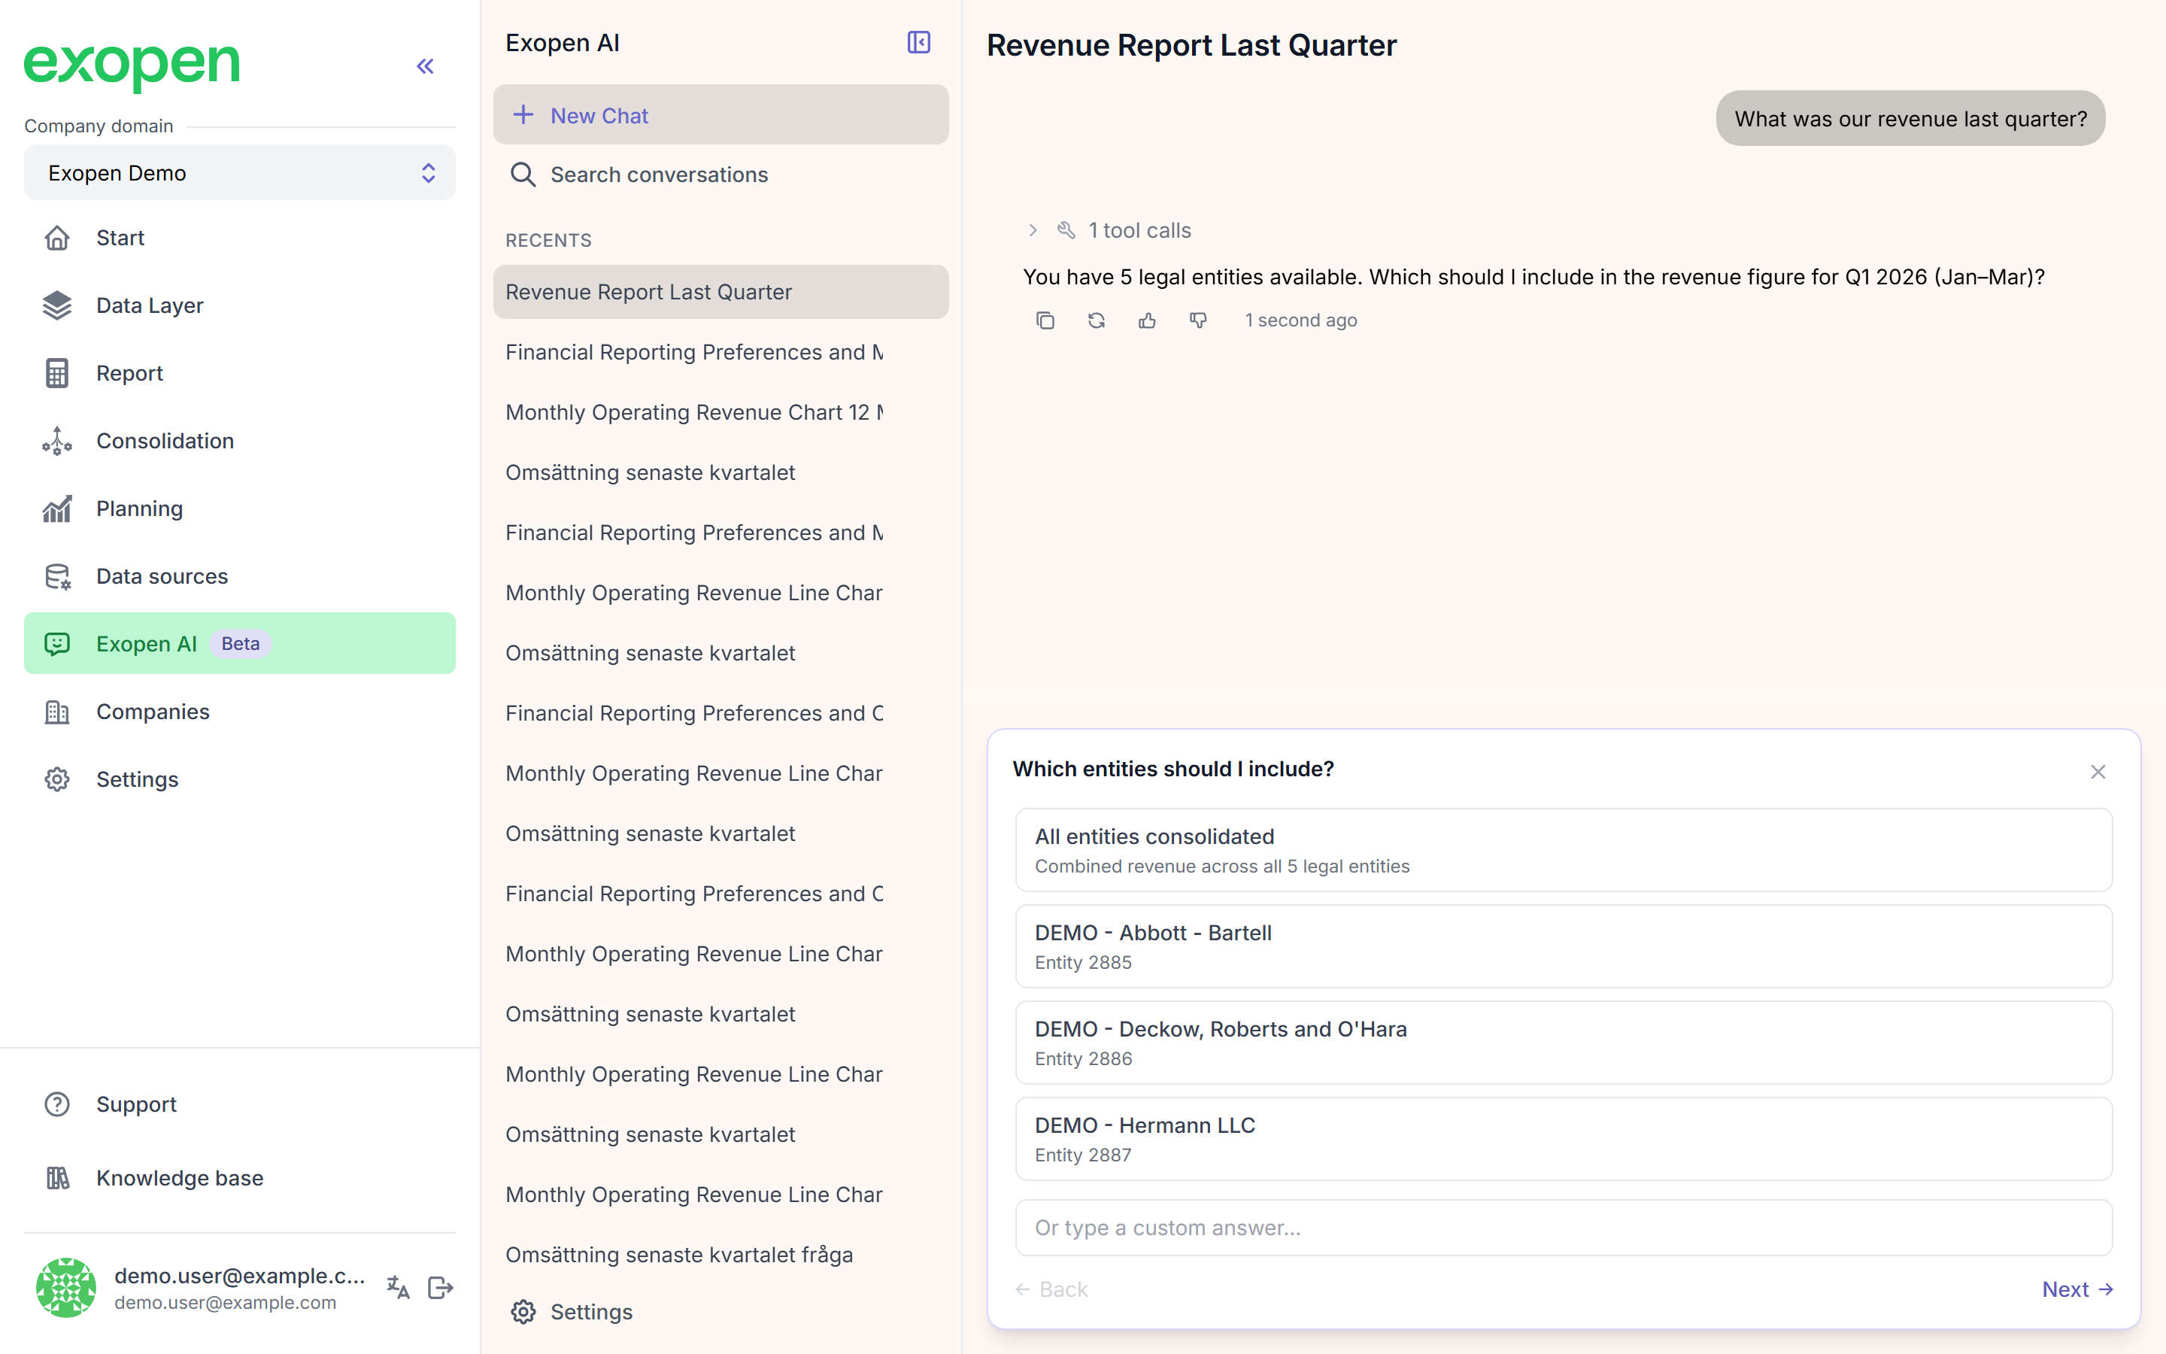The image size is (2166, 1354).
Task: Give a thumbs down to the response
Action: (x=1199, y=320)
